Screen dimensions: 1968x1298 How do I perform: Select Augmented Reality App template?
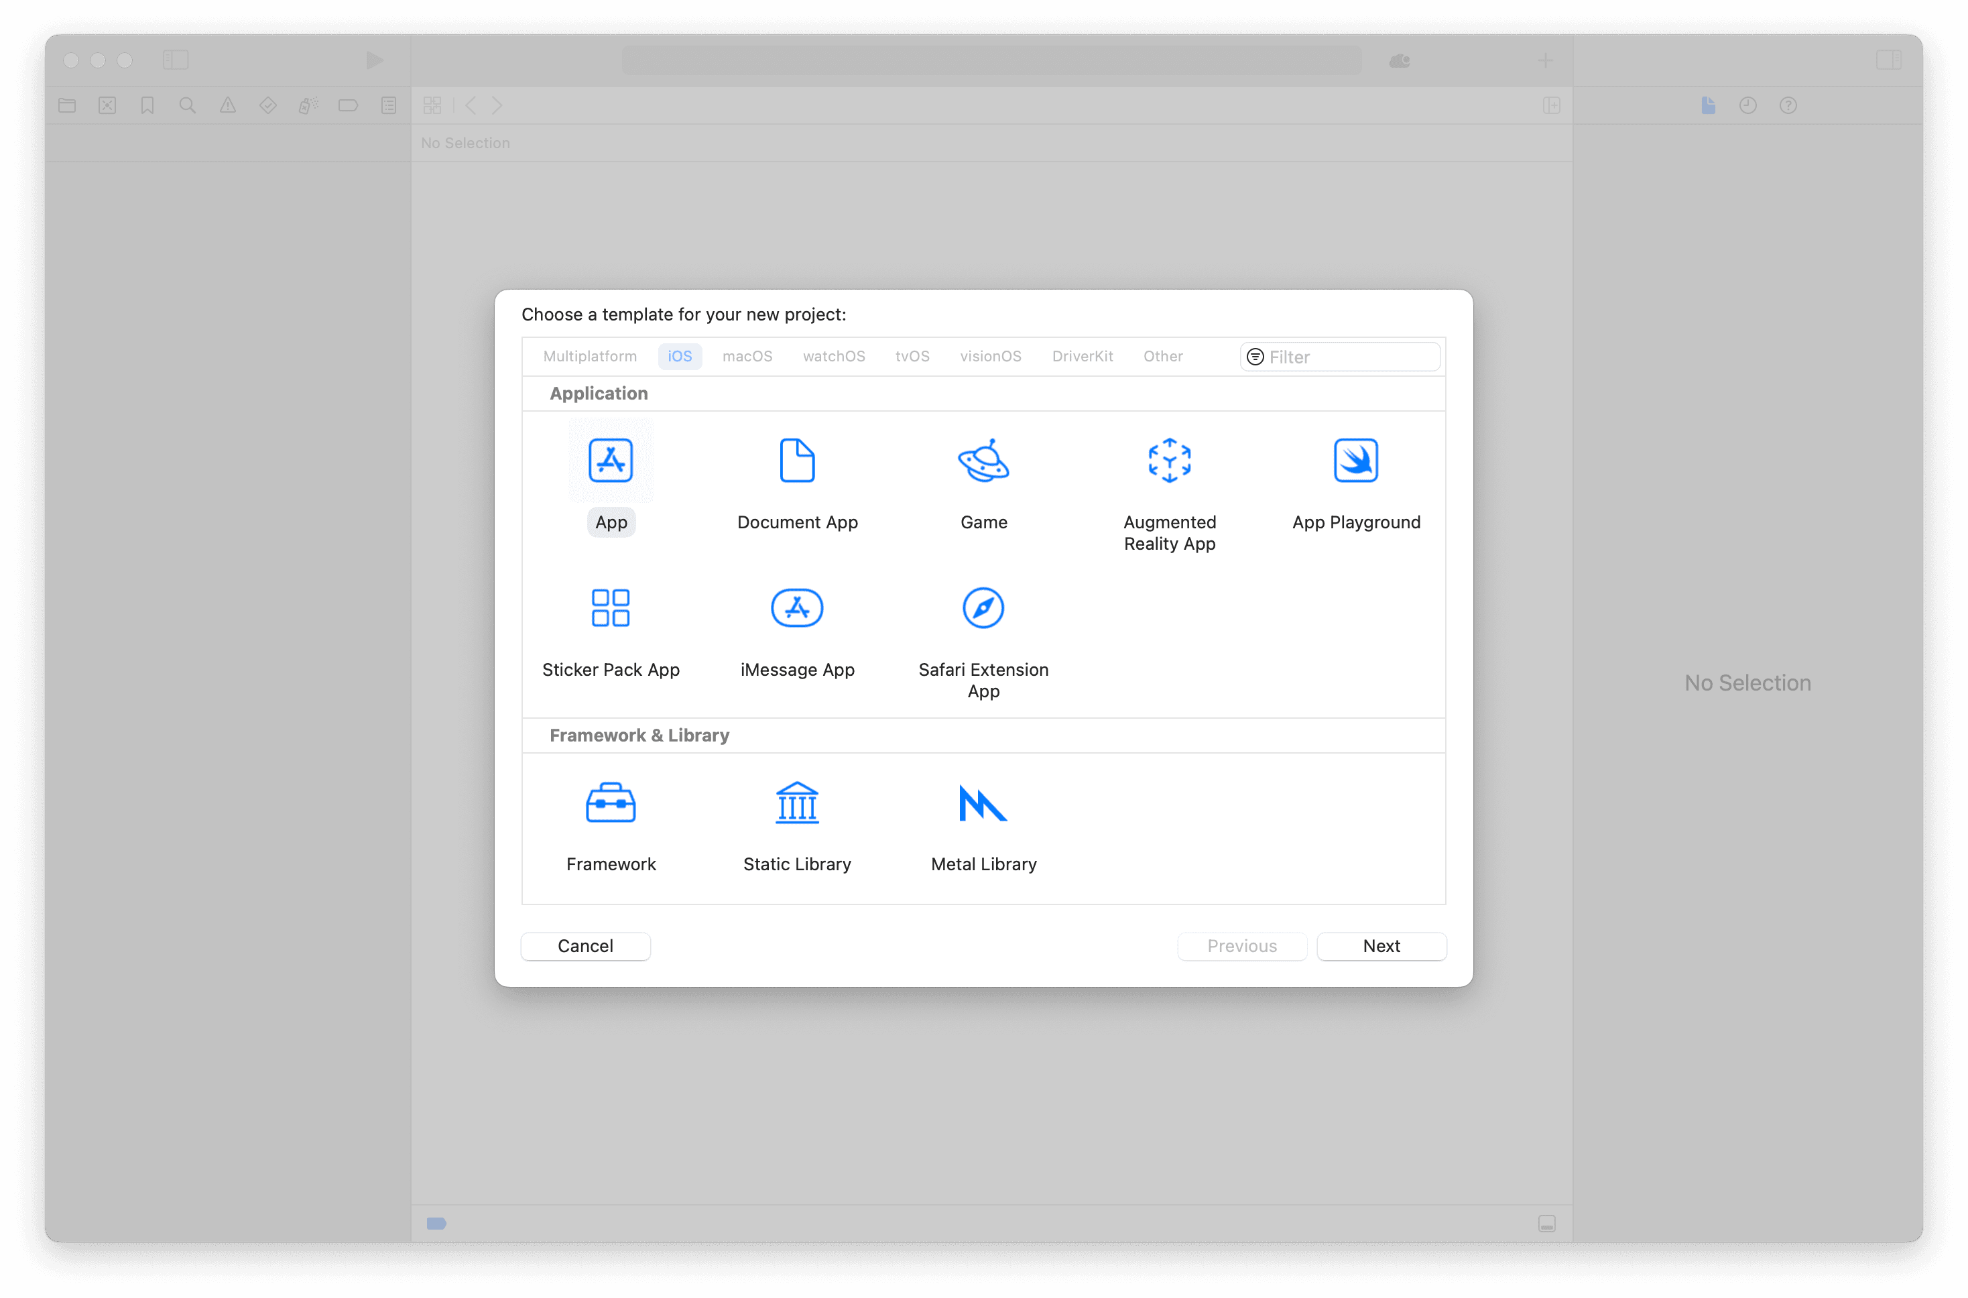tap(1170, 460)
